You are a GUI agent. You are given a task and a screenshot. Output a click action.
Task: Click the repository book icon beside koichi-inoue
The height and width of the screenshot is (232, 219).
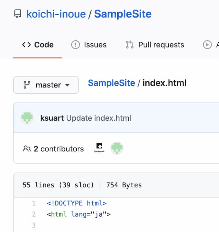(x=17, y=14)
